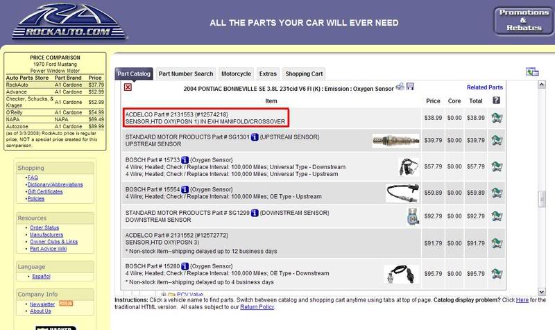This screenshot has width=555, height=330.
Task: Open info icon for part SG1301
Action: click(x=255, y=137)
